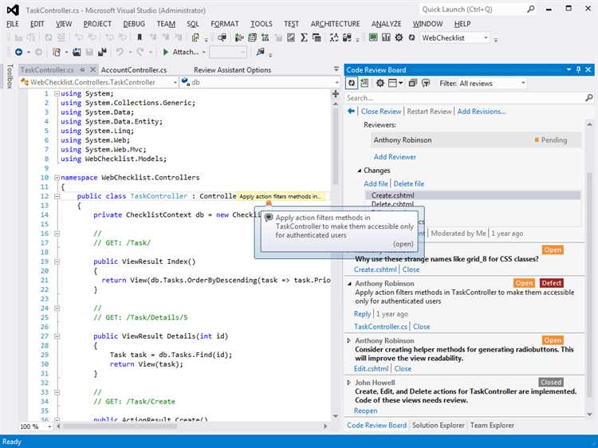This screenshot has height=448, width=598.
Task: Open the ARCHITECTURE menu
Action: pyautogui.click(x=335, y=24)
